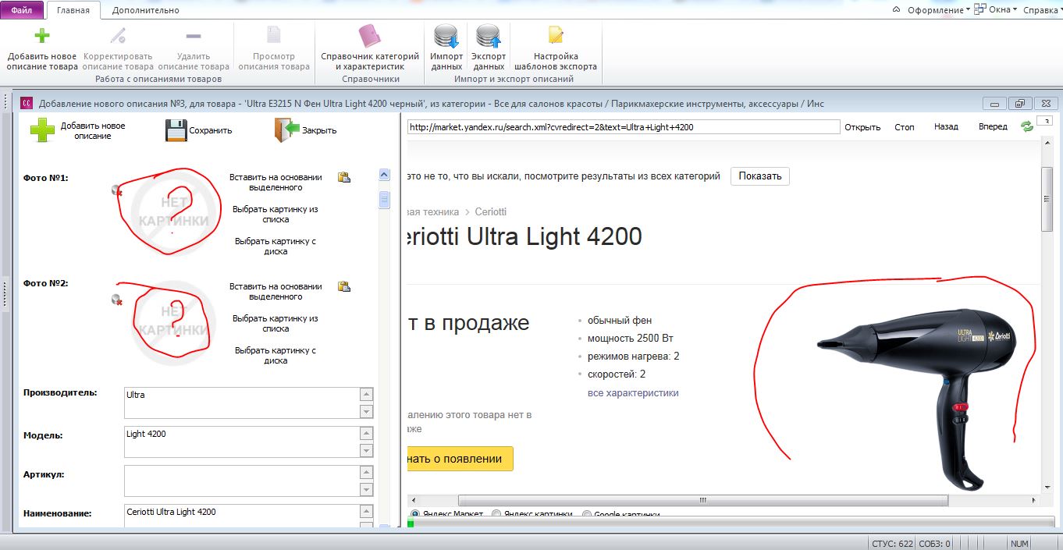The height and width of the screenshot is (550, 1063).
Task: Click the up arrow of the Наименование field
Action: (366, 512)
